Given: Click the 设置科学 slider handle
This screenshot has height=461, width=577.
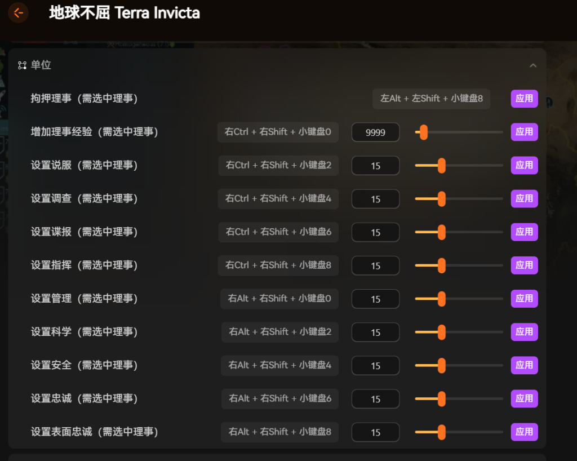Looking at the screenshot, I should (x=442, y=332).
